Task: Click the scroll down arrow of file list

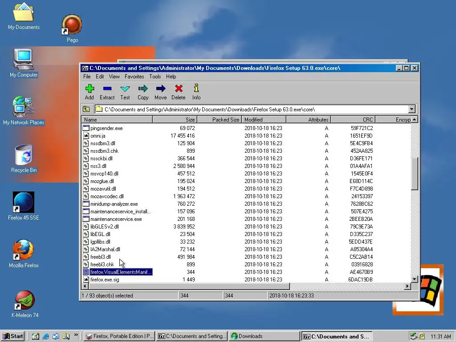Action: tap(415, 279)
